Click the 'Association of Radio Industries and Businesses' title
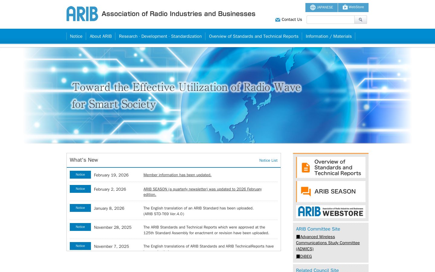Image resolution: width=435 pixels, height=272 pixels. coord(179,14)
